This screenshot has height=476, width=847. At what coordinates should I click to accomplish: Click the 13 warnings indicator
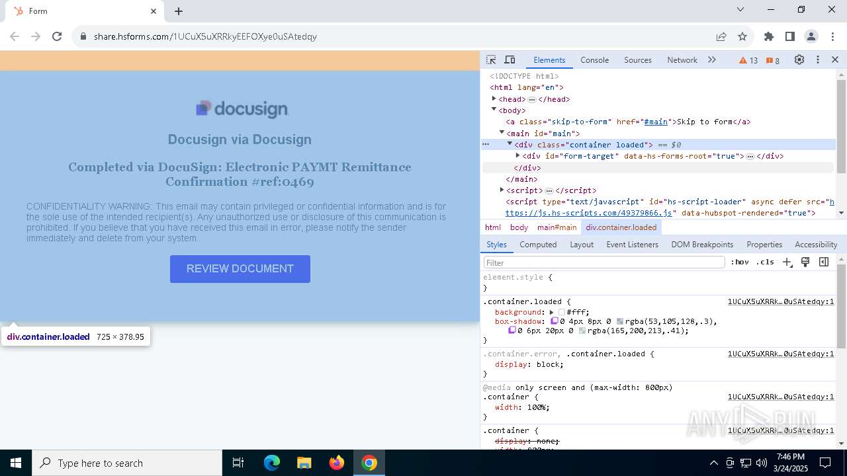(x=749, y=60)
